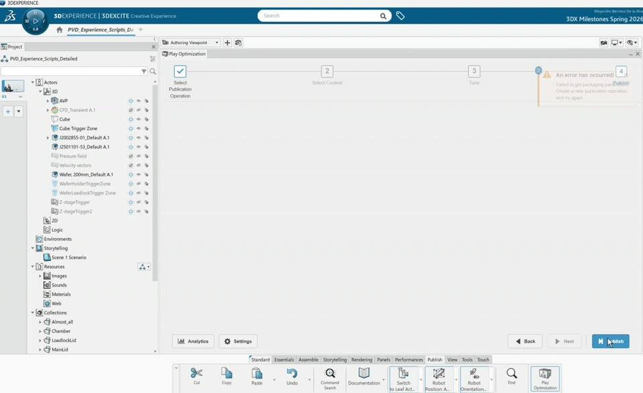Open new tab with plus icon

pyautogui.click(x=141, y=30)
